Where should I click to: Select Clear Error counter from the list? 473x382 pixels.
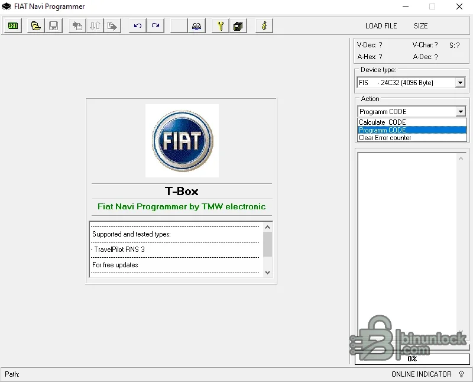point(412,138)
